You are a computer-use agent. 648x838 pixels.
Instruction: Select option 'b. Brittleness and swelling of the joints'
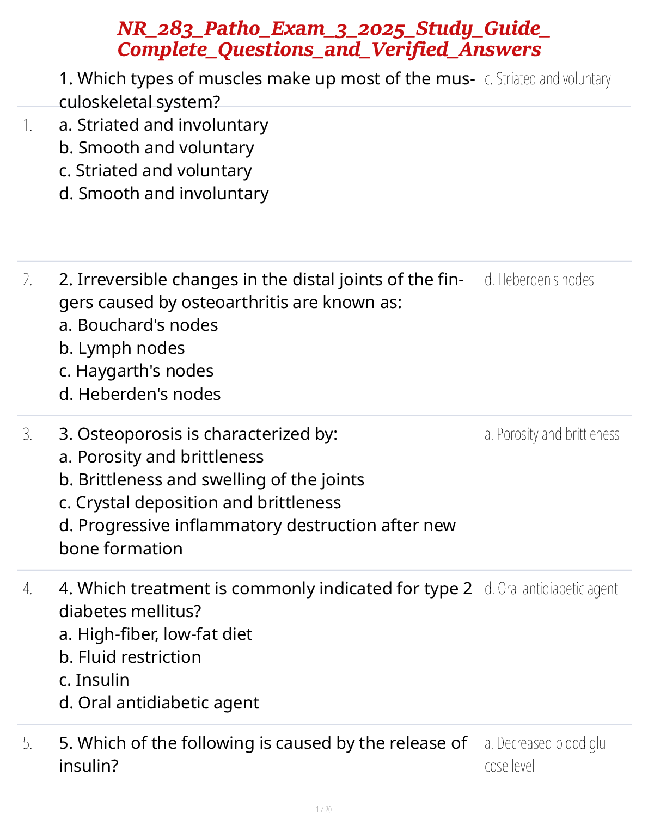[211, 480]
